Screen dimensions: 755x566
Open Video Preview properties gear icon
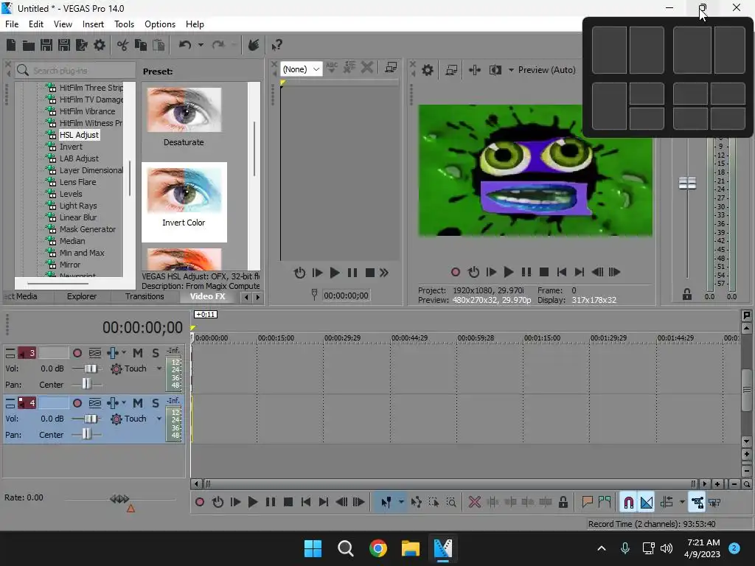[427, 70]
